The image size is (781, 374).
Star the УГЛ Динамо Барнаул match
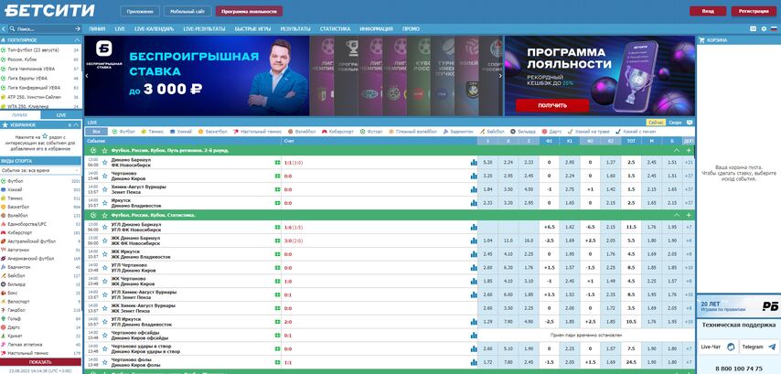click(104, 227)
